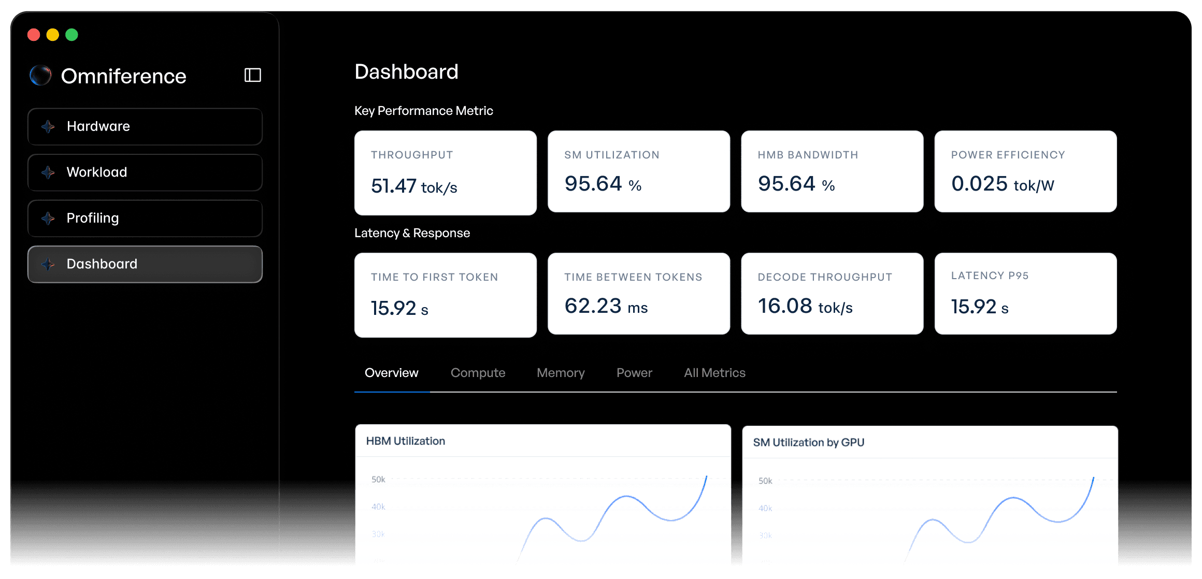Click the Omniference app name
Screen dimensions: 1202x579
coord(123,76)
